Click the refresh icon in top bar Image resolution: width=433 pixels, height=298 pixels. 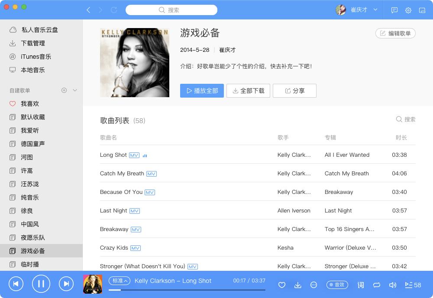(114, 10)
